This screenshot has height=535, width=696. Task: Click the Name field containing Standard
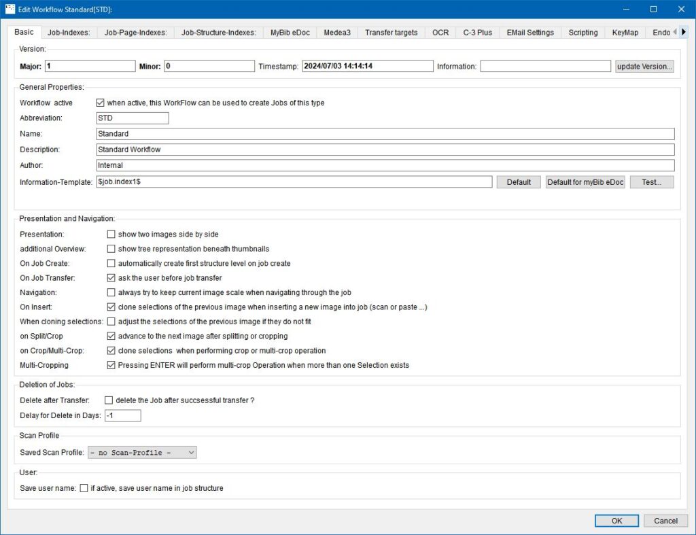tap(385, 134)
